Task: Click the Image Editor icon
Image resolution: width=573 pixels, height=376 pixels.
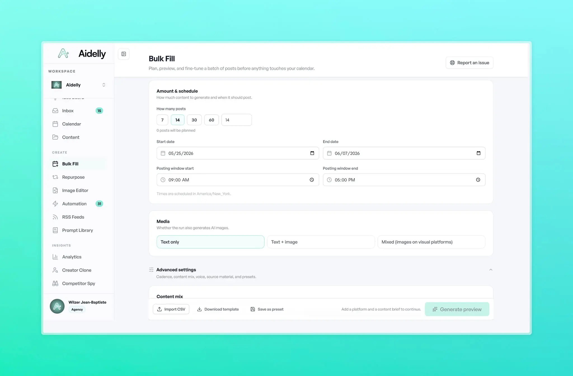Action: click(x=55, y=191)
